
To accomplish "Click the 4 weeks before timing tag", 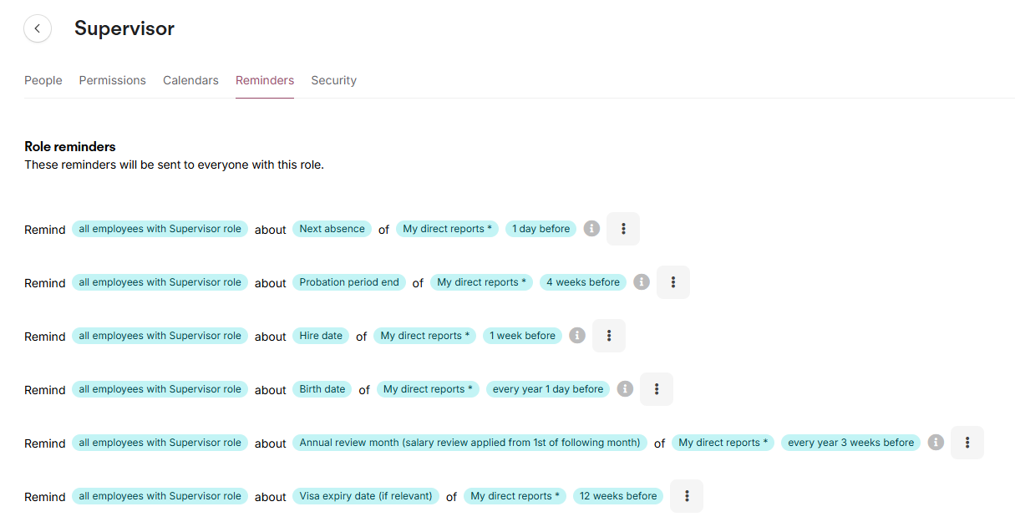I will (583, 282).
